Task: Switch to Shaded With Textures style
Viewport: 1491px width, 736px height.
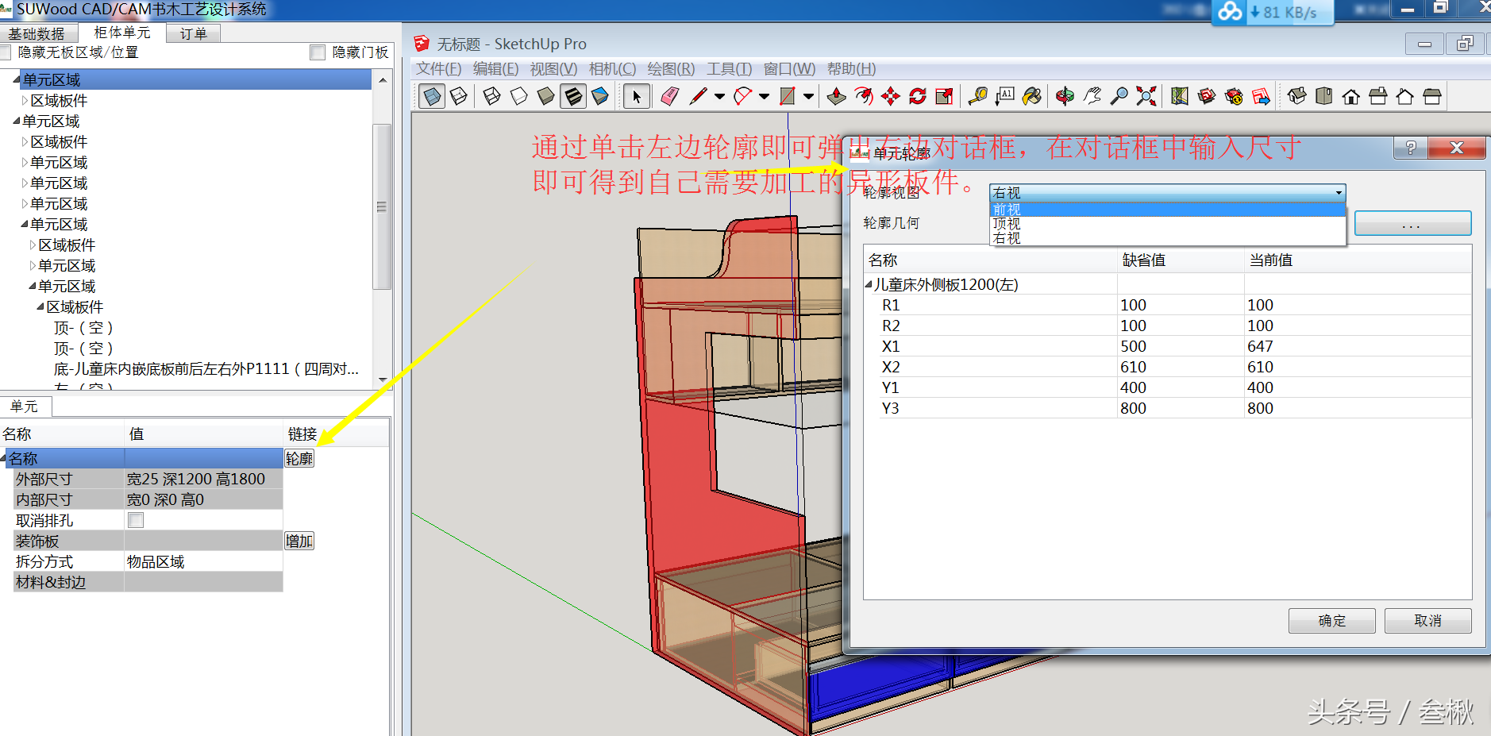Action: 573,96
